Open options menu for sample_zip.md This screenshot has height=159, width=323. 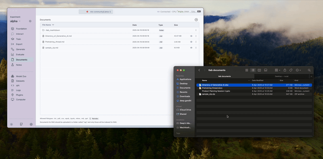(x=196, y=48)
